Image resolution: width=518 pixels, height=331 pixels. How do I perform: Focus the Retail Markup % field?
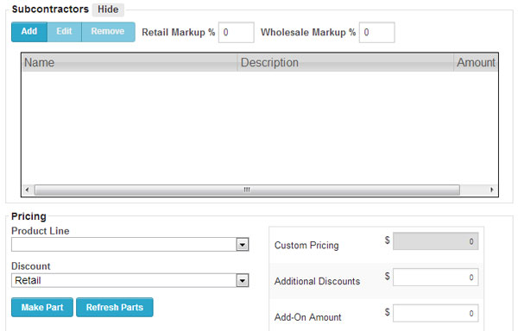[237, 32]
